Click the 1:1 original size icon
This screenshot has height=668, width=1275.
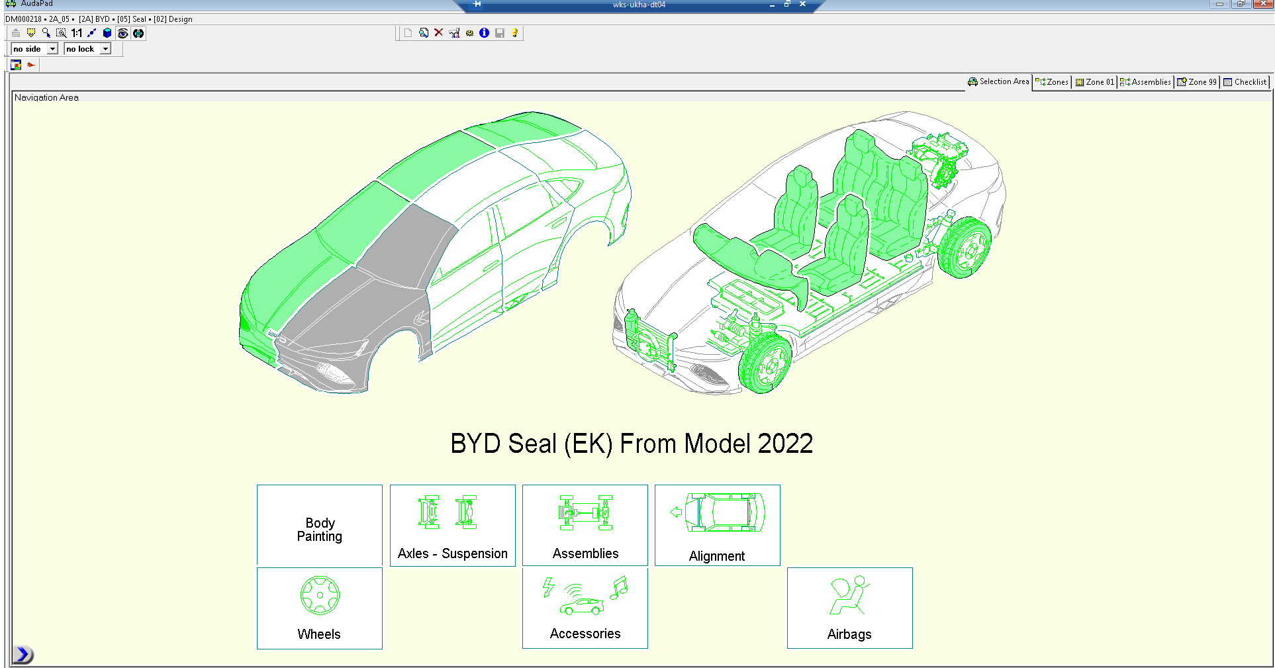click(77, 33)
